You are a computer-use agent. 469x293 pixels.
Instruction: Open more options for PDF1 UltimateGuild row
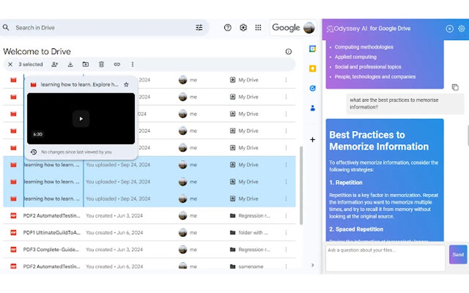(286, 233)
